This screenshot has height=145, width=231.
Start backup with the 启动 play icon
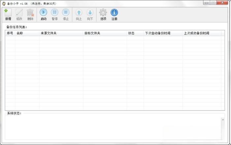[44, 13]
